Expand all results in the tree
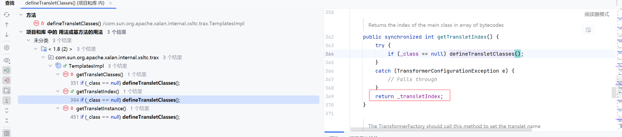 (7, 110)
